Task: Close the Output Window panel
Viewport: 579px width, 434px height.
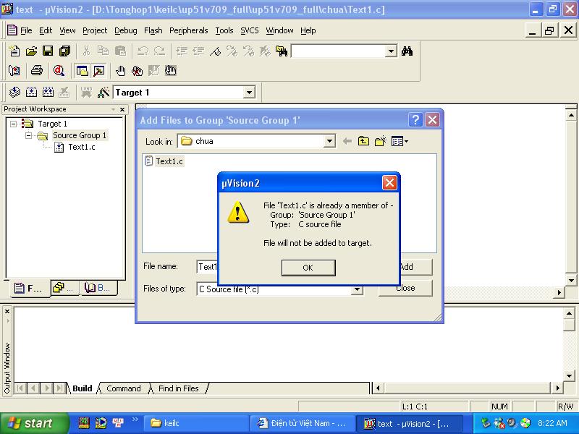Action: (7, 312)
